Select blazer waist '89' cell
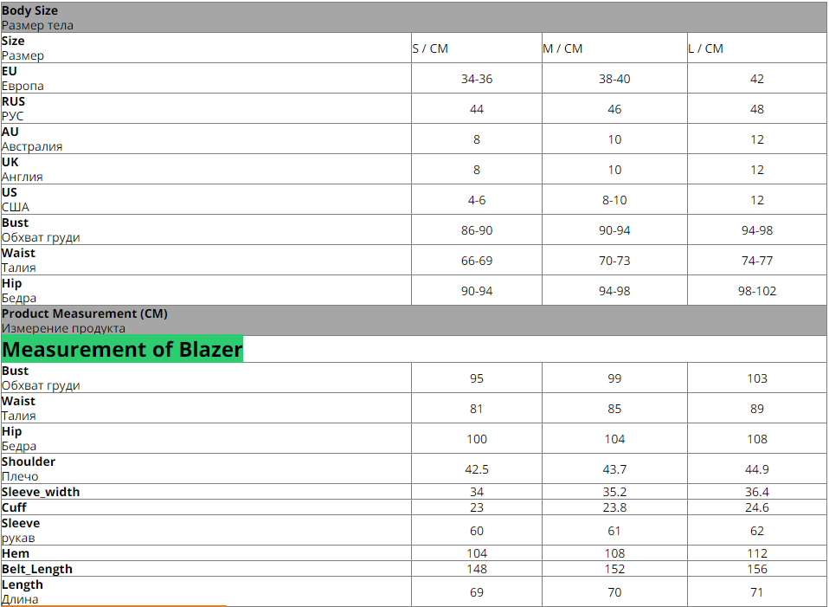Screen dimensions: 829x607 coord(757,409)
